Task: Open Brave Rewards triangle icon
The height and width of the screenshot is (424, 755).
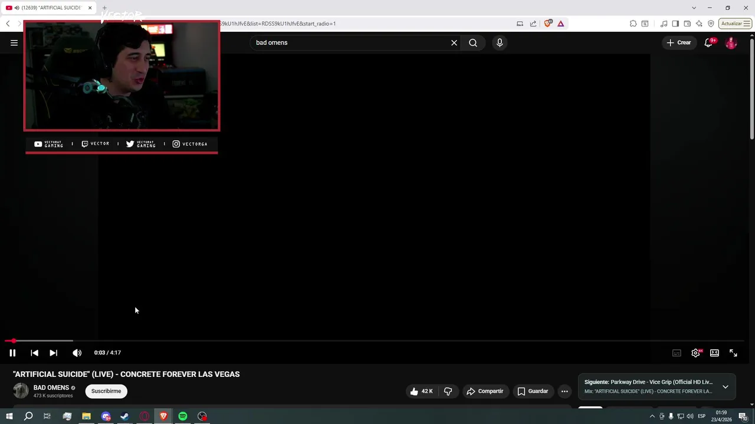Action: 560,24
